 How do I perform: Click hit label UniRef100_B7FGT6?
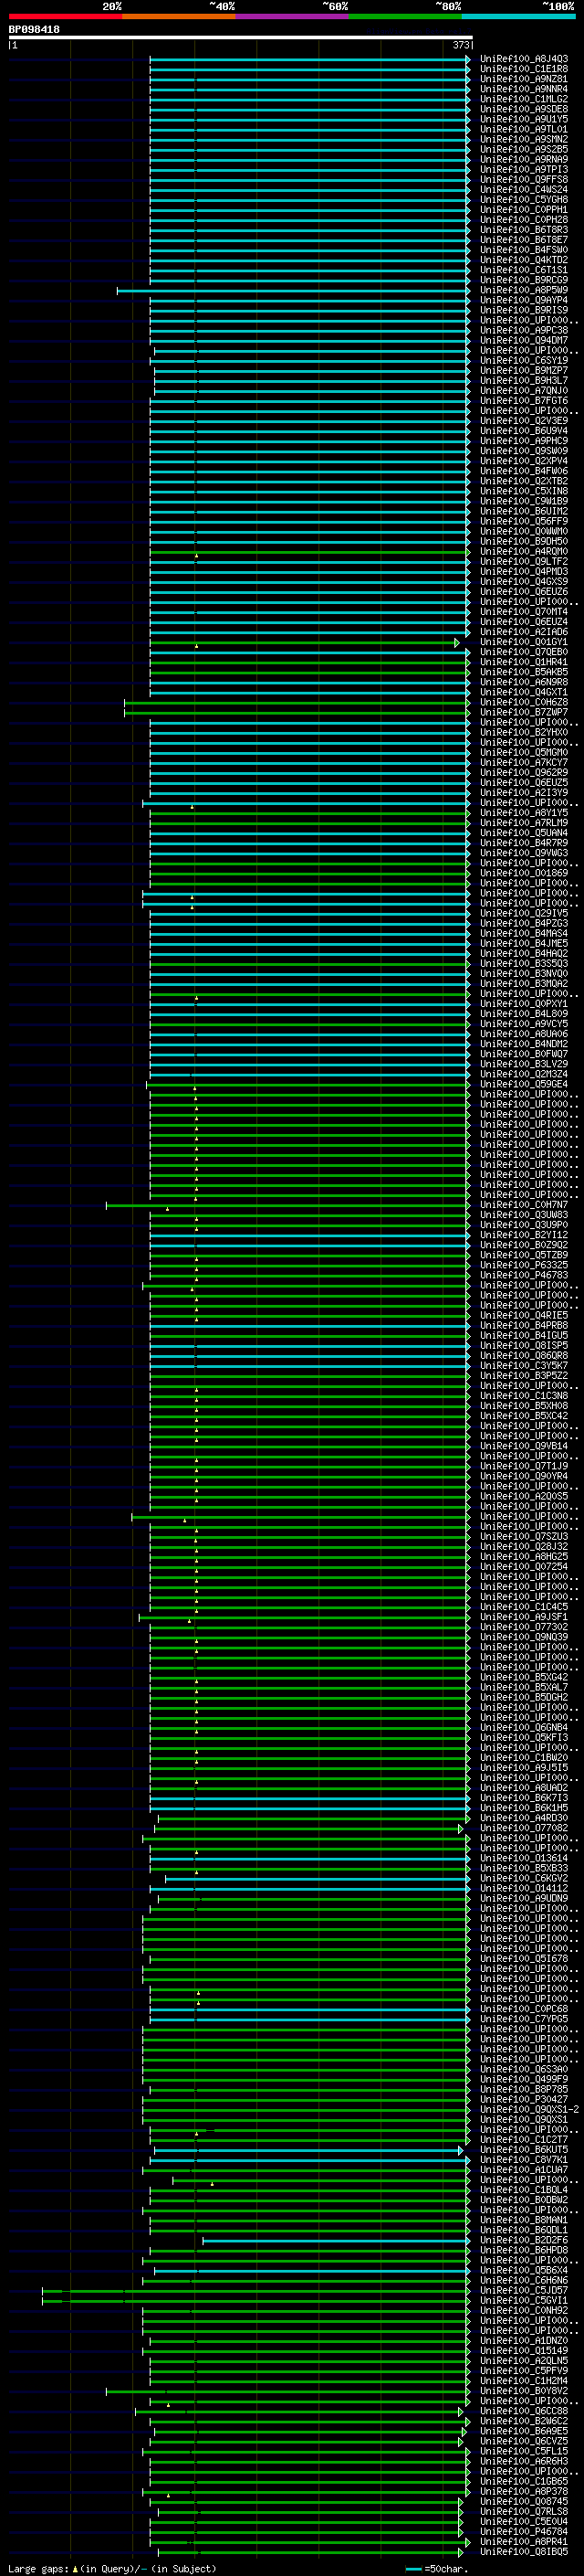click(524, 401)
